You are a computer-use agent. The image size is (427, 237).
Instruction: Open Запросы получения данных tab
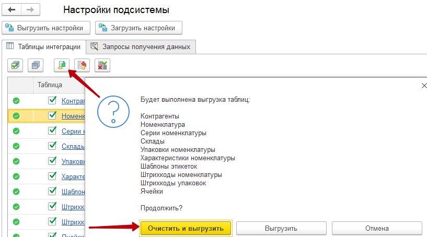[x=141, y=47]
